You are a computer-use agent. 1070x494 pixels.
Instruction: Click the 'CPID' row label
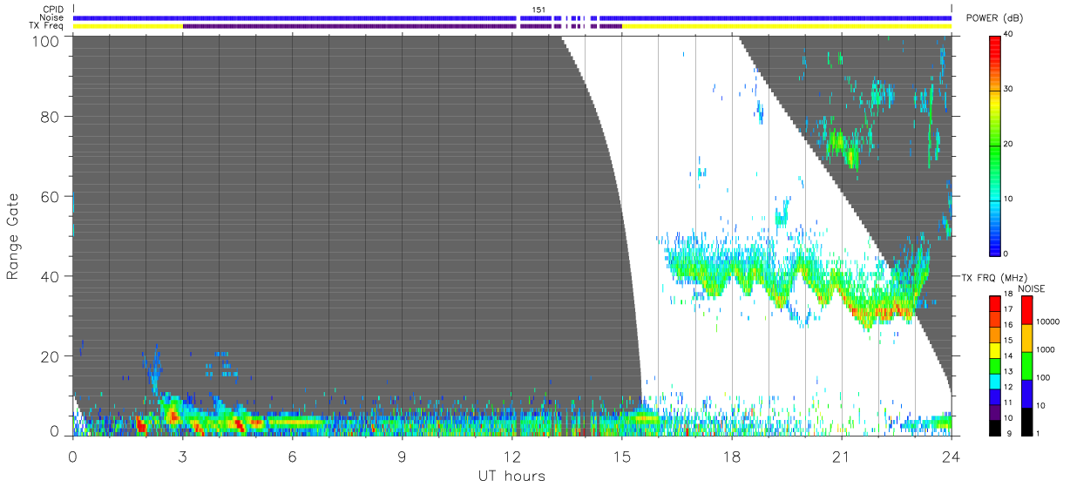[53, 10]
